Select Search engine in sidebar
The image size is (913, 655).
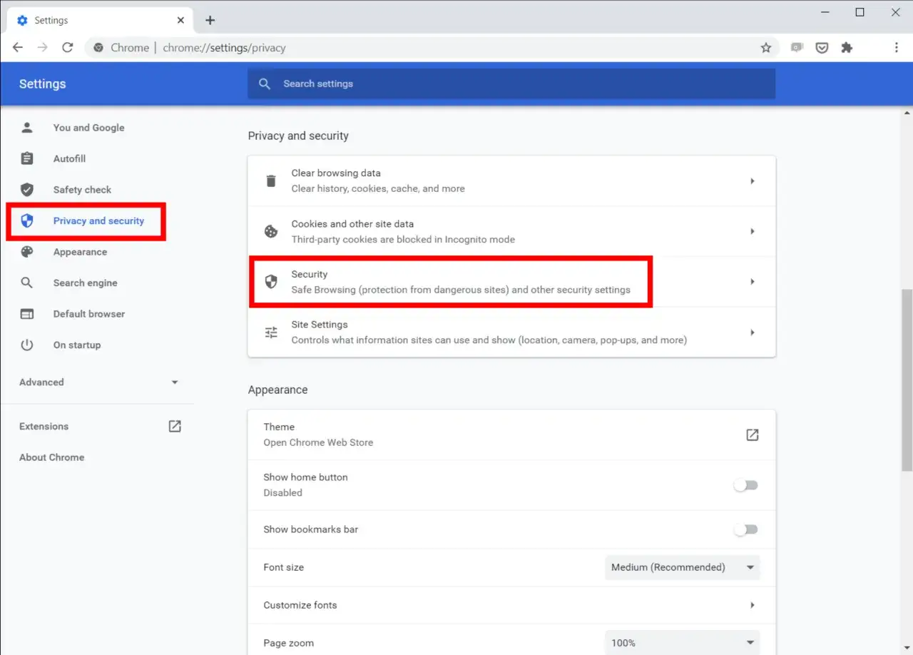85,283
